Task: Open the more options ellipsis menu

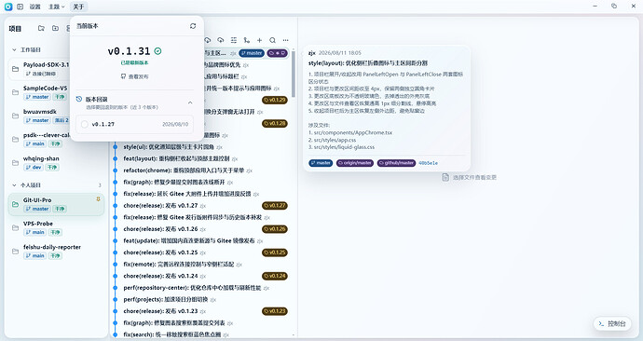Action: point(285,40)
